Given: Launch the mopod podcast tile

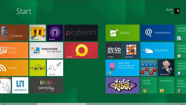Looking at the screenshot, I should click(x=37, y=68).
